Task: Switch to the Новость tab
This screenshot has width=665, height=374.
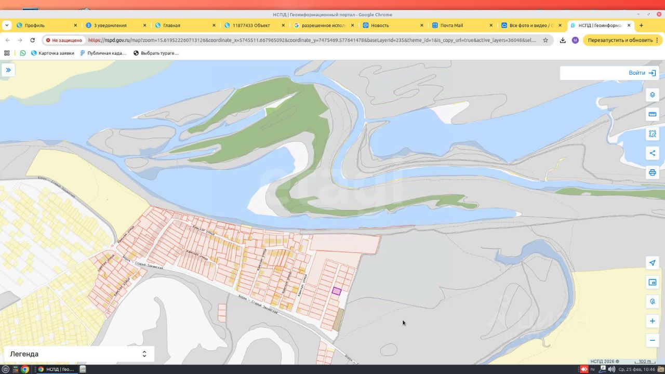Action: pos(393,25)
